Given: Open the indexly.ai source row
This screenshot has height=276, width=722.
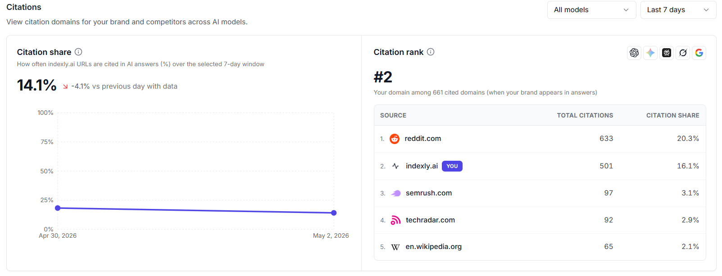Looking at the screenshot, I should [x=540, y=166].
